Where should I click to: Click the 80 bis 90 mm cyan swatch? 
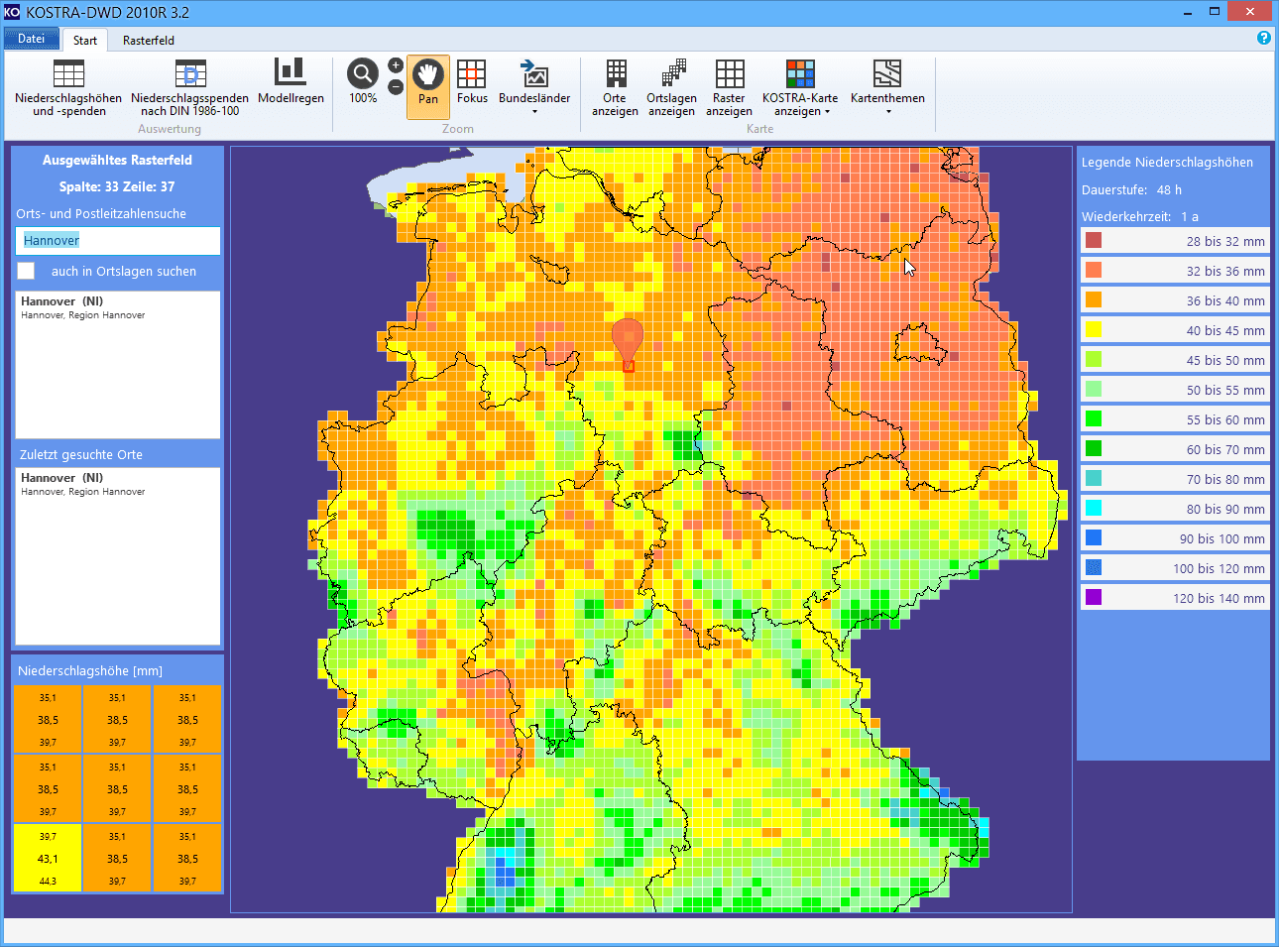[1094, 508]
